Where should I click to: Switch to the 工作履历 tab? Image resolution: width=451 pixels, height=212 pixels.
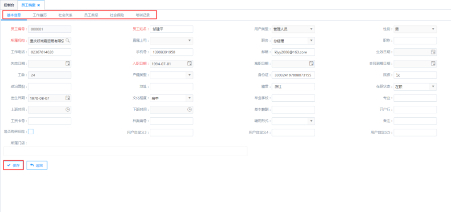[x=40, y=15]
